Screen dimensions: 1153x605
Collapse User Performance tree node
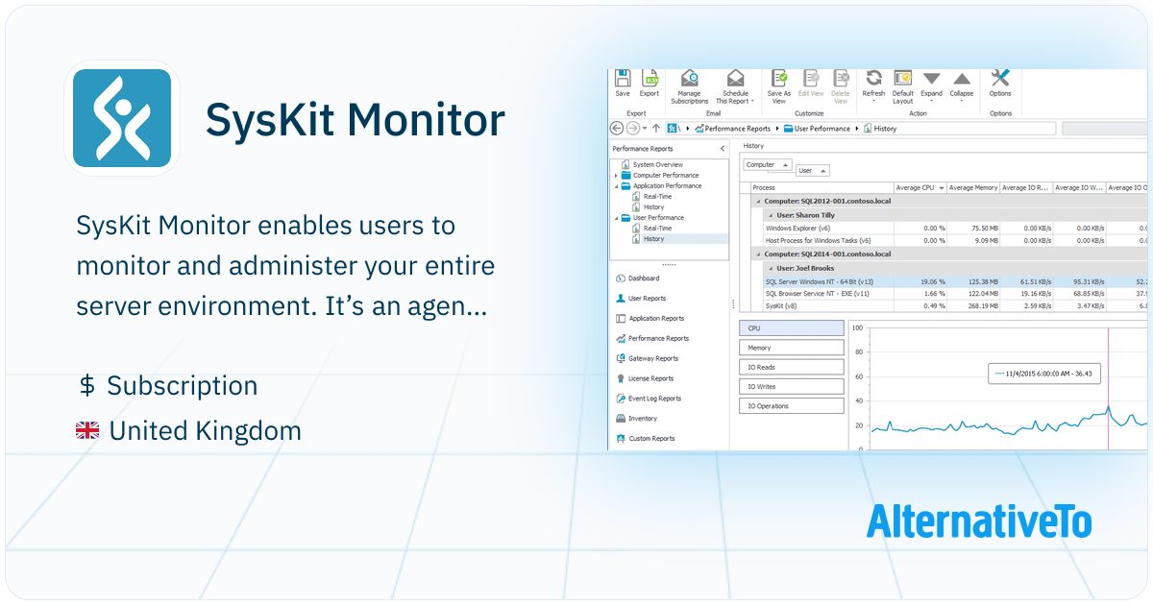[x=616, y=218]
